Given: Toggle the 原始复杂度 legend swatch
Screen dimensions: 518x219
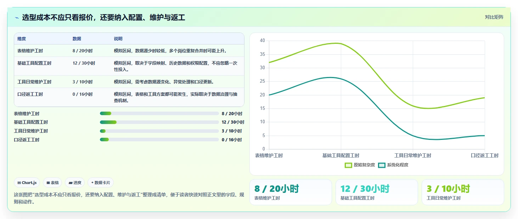Looking at the screenshot, I should (x=348, y=165).
